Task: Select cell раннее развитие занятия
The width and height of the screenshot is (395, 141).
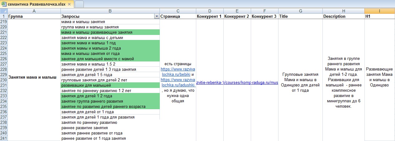Action: click(110, 128)
